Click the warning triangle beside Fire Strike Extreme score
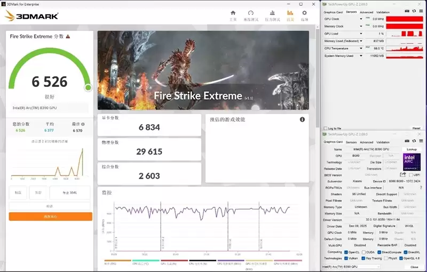 click(x=68, y=36)
